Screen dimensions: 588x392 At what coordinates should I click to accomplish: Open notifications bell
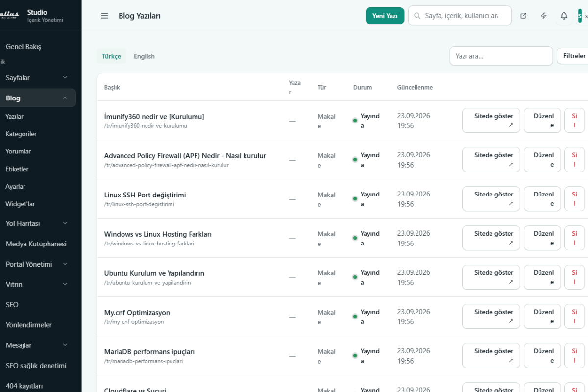[564, 16]
